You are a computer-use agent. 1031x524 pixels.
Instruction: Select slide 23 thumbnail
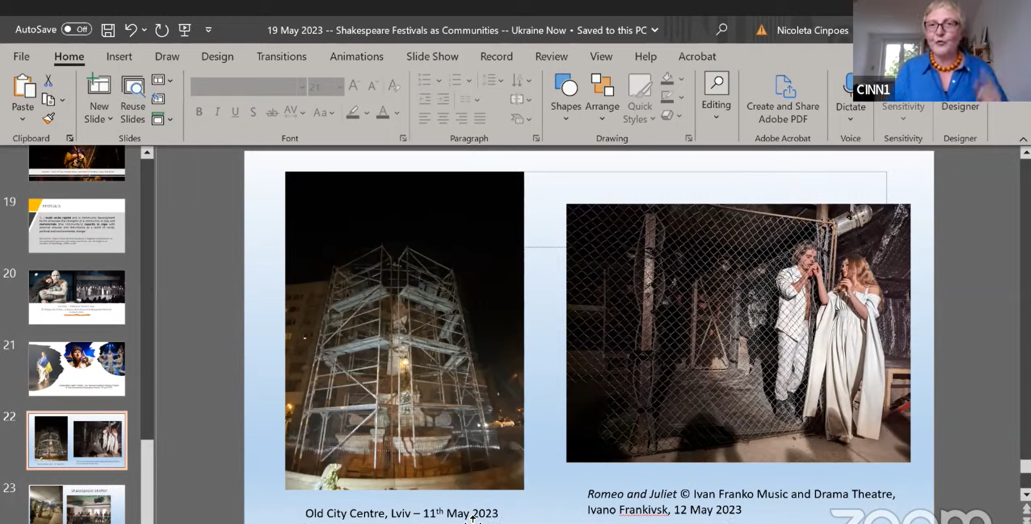[76, 504]
